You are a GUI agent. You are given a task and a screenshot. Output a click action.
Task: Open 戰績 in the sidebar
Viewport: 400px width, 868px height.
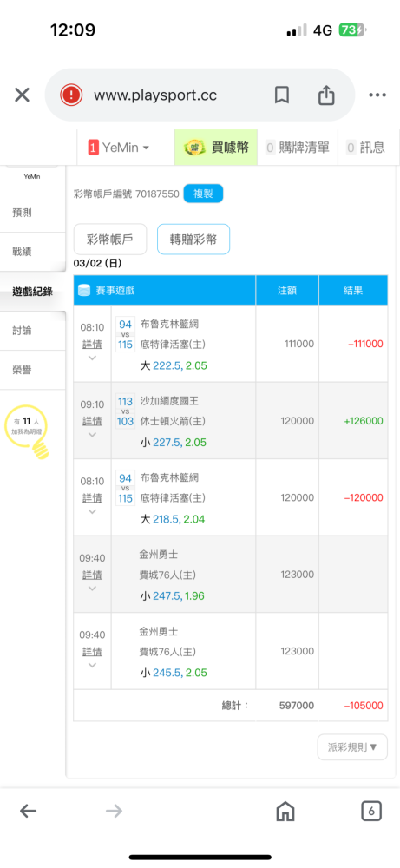pyautogui.click(x=33, y=252)
